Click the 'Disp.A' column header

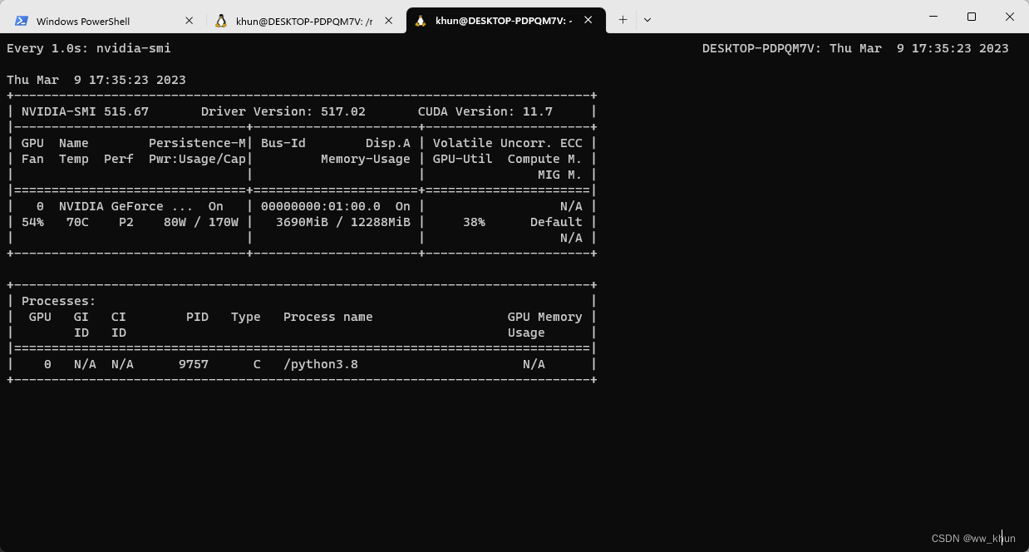[388, 143]
